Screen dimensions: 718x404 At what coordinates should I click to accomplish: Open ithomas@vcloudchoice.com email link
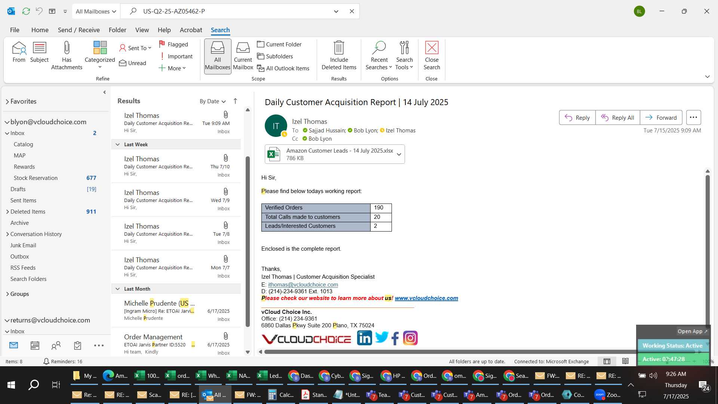(303, 285)
